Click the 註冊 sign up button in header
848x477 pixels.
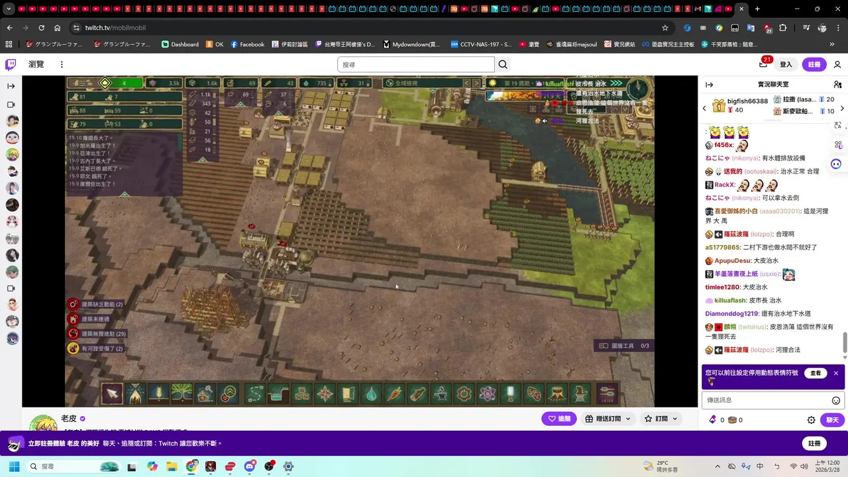(814, 64)
